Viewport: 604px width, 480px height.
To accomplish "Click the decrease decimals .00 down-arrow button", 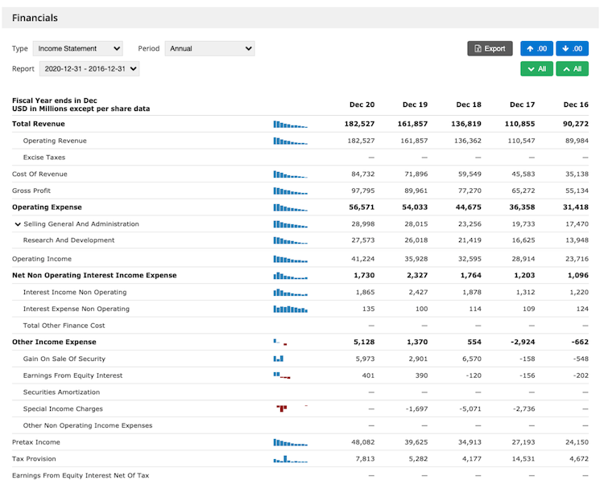I will pyautogui.click(x=573, y=48).
